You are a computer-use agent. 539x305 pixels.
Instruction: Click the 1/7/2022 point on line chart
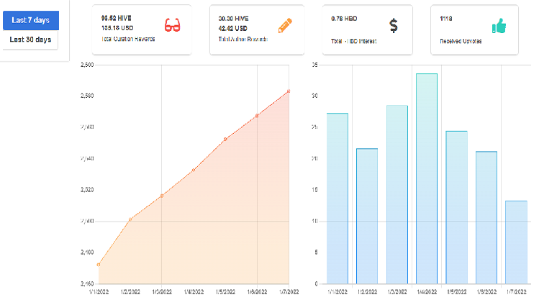click(x=289, y=91)
